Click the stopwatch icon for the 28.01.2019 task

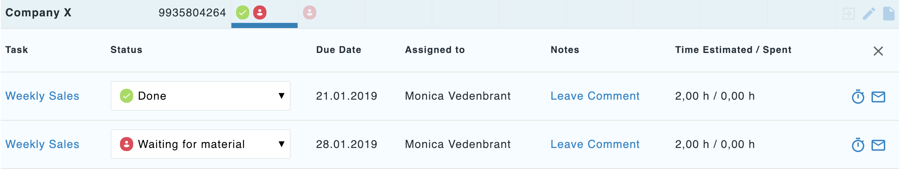858,145
